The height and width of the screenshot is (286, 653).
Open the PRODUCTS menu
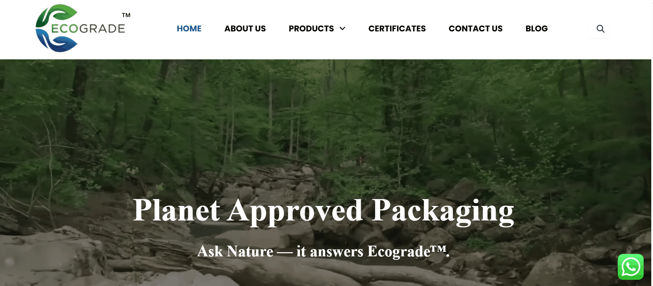pyautogui.click(x=311, y=29)
